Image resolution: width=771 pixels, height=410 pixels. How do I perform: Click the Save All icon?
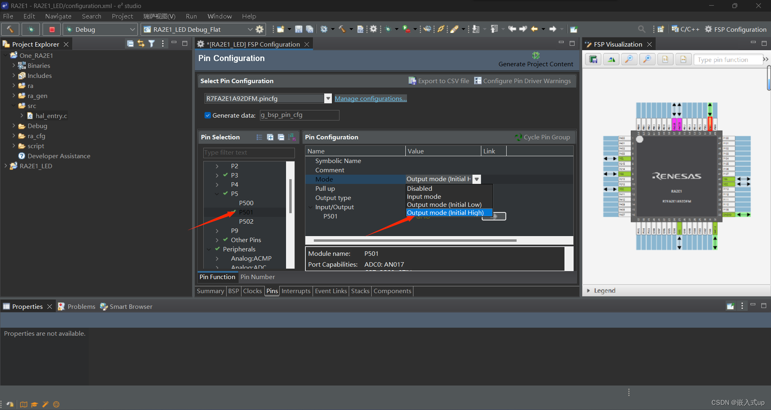[x=309, y=29]
